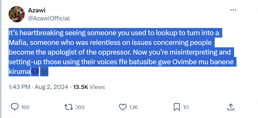The height and width of the screenshot is (118, 258).
Task: Click the repost count 369
Action: pyautogui.click(x=80, y=107)
